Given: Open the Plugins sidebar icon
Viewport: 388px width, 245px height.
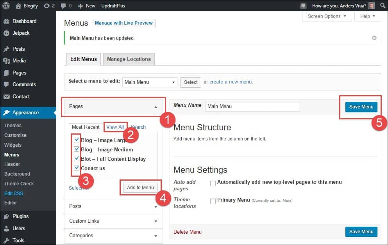Looking at the screenshot, I should click(6, 217).
